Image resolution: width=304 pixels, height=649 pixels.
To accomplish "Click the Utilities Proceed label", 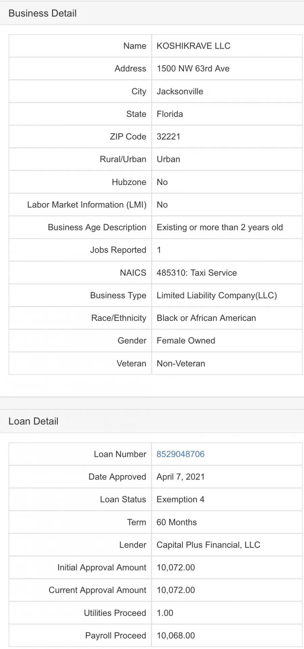I will coord(115,613).
